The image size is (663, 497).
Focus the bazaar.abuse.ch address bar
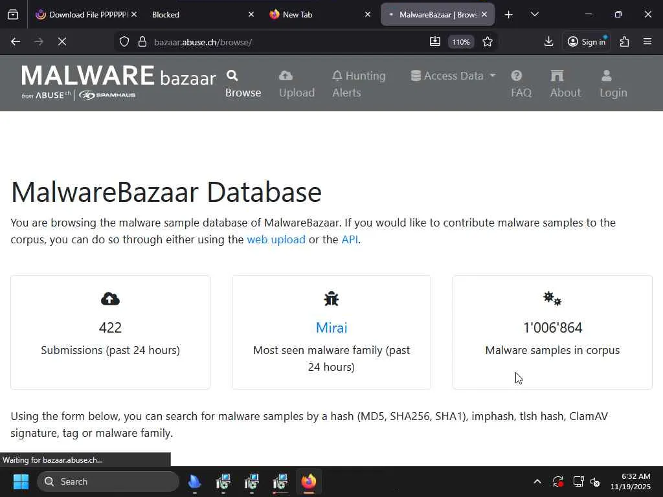click(x=287, y=42)
